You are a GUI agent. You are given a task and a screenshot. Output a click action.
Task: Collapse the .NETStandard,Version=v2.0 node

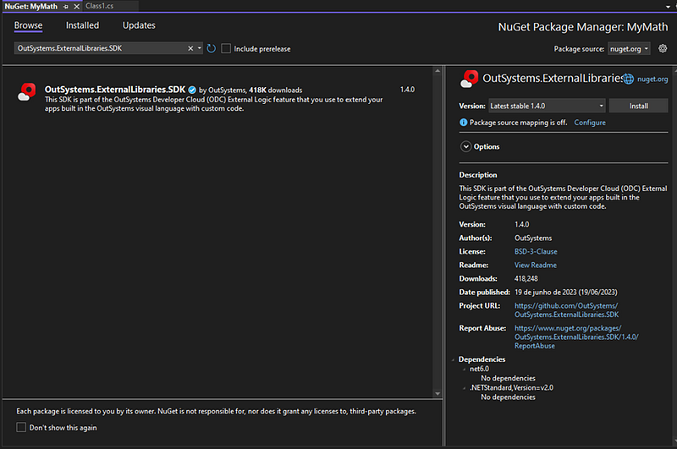464,388
